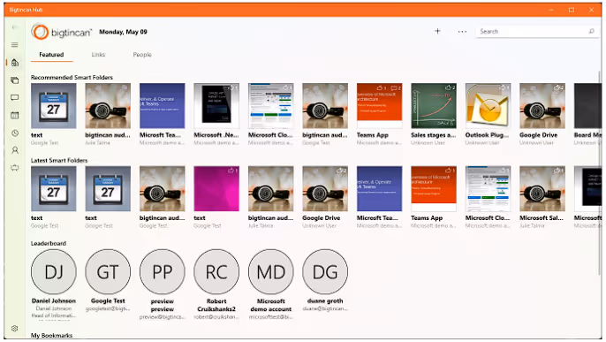Open the calendar sidebar icon

pyautogui.click(x=15, y=115)
